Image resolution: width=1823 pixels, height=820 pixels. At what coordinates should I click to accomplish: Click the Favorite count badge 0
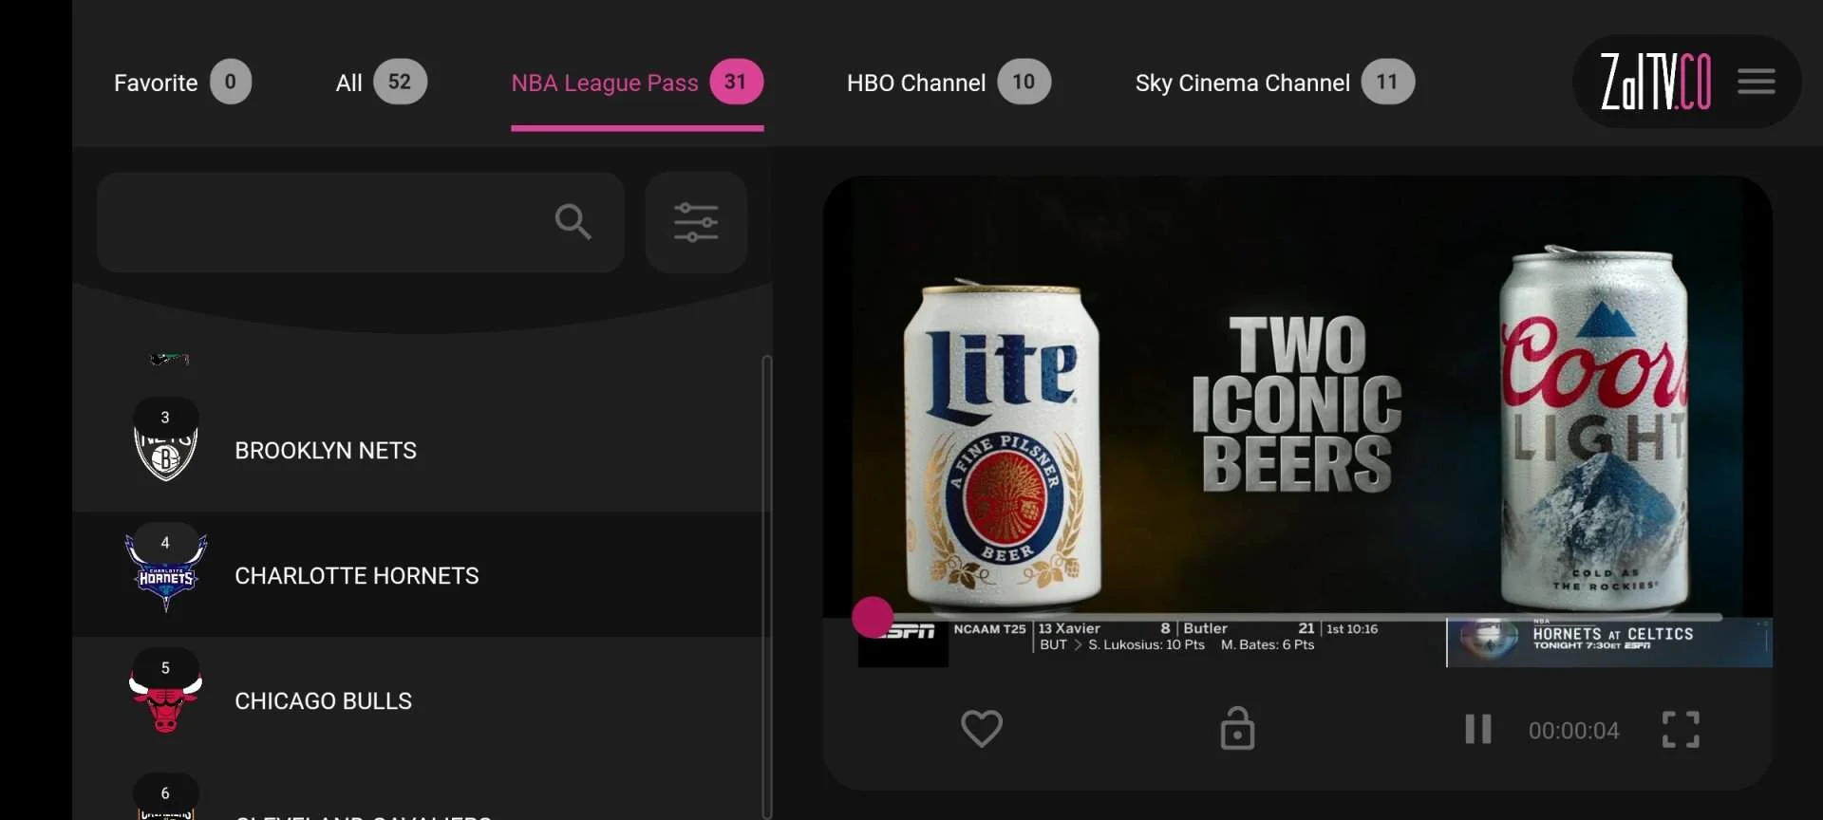tap(231, 82)
